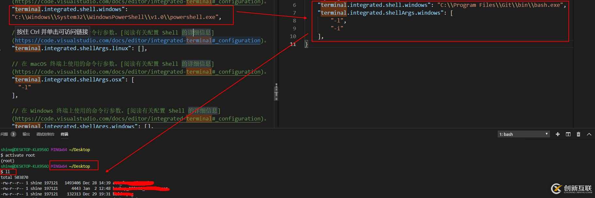Show the 调试控制台 debug console tab
This screenshot has height=198, width=595.
tap(45, 134)
